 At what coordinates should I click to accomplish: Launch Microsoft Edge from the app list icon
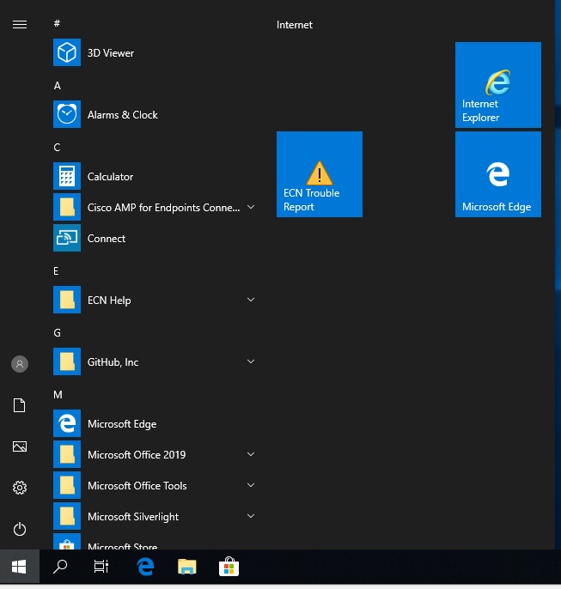click(x=67, y=423)
